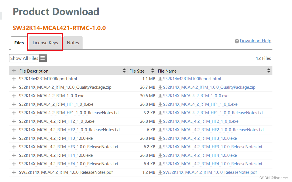Expand the HF3_1.0.0_ReleaseNotes.txt row
The image size is (292, 182).
(14, 147)
